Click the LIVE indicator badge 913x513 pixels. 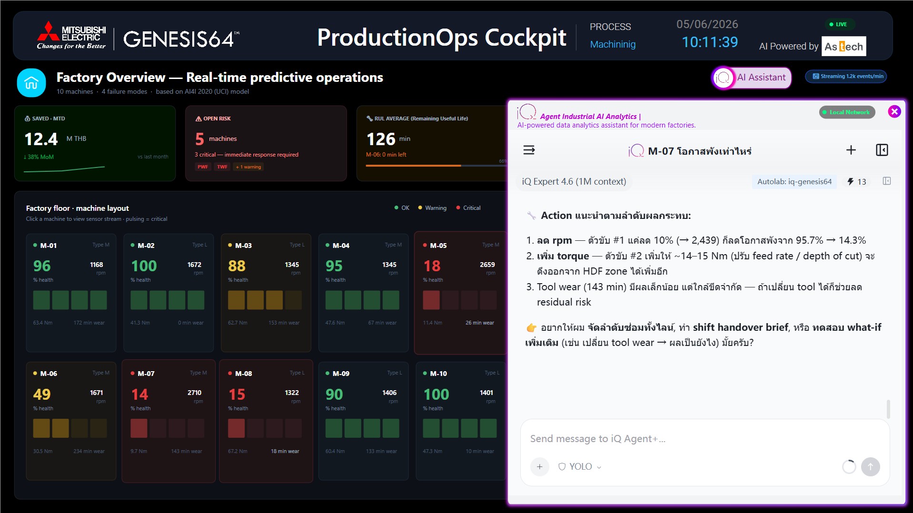coord(839,24)
